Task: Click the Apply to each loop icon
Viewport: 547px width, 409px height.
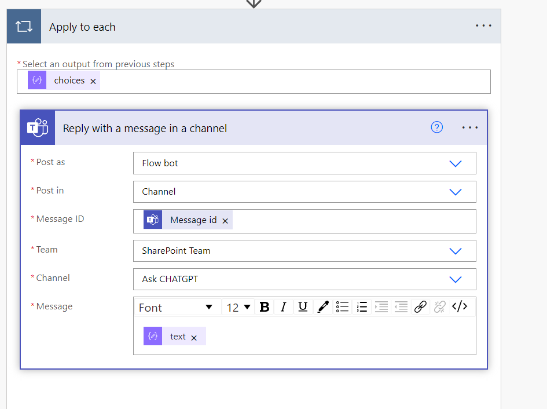Action: point(24,27)
